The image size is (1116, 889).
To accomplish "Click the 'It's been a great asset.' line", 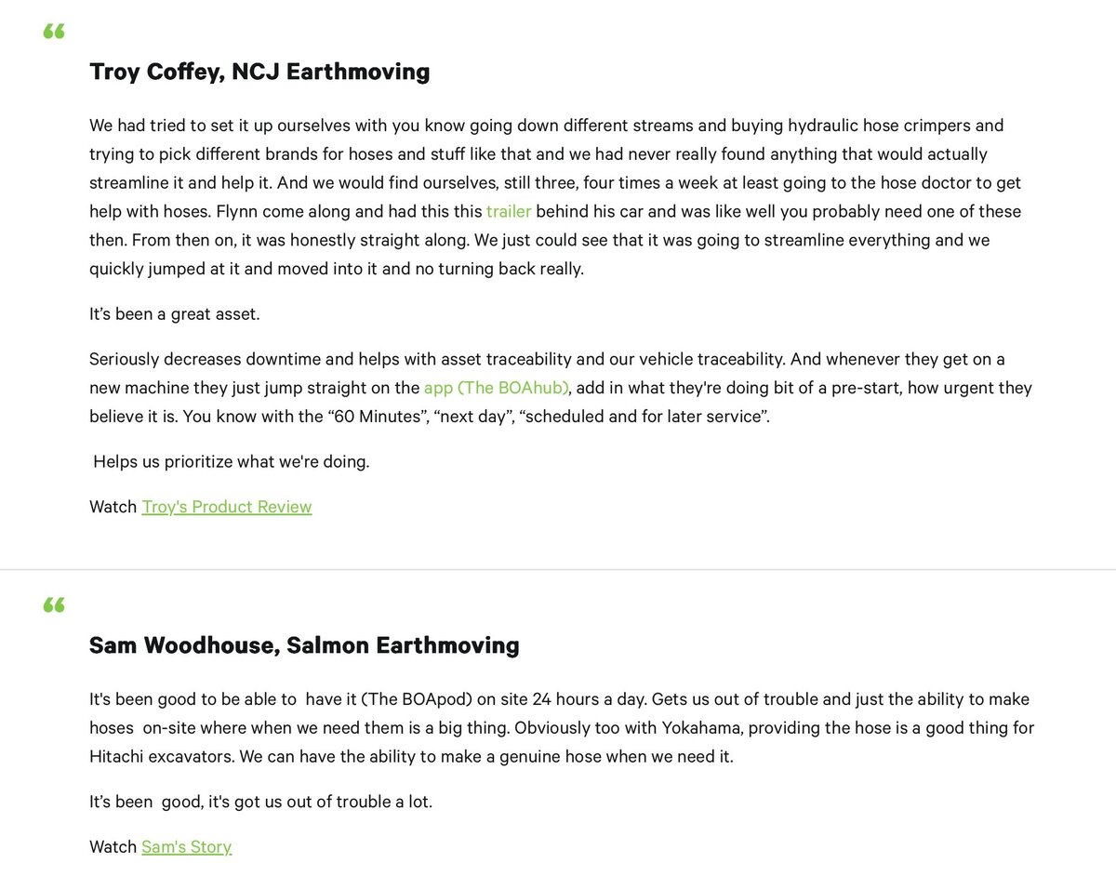I will click(x=175, y=314).
